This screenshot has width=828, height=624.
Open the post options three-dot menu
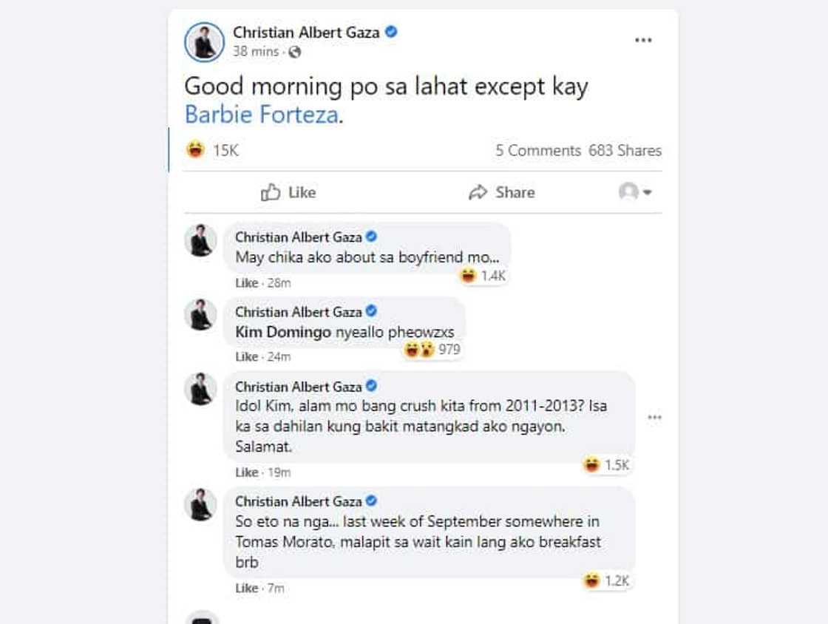click(643, 40)
